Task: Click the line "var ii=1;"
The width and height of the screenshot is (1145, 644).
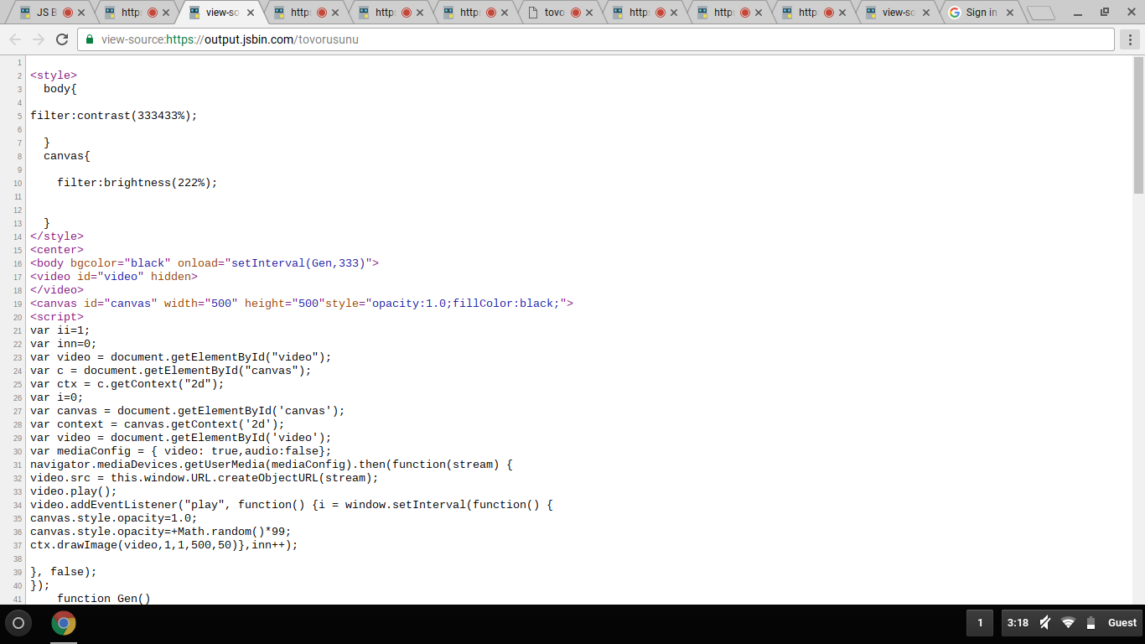Action: point(60,330)
